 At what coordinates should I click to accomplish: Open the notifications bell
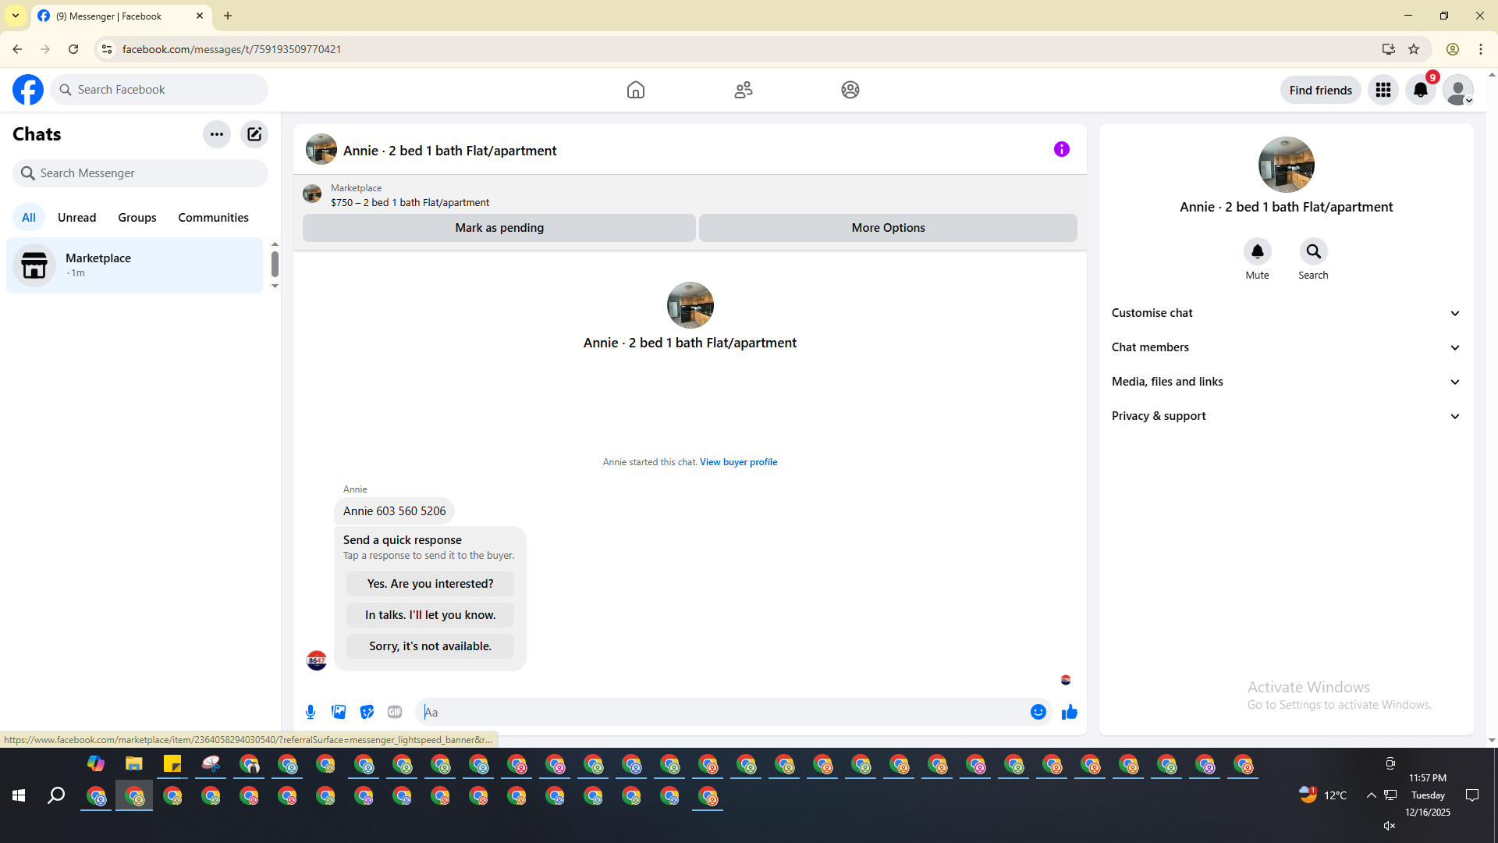(1421, 90)
